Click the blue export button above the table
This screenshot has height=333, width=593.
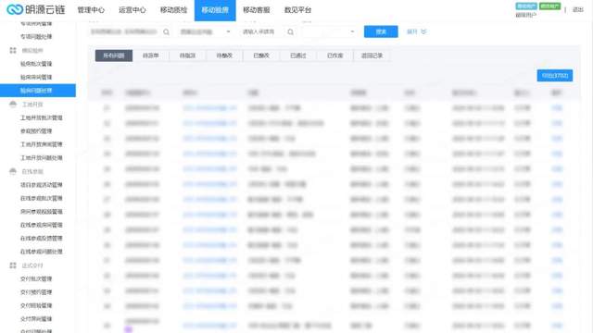(x=555, y=76)
